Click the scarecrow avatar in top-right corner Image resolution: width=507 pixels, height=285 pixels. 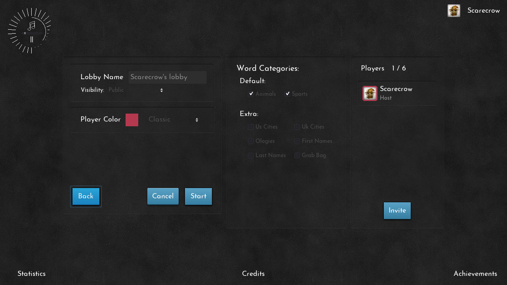454,11
